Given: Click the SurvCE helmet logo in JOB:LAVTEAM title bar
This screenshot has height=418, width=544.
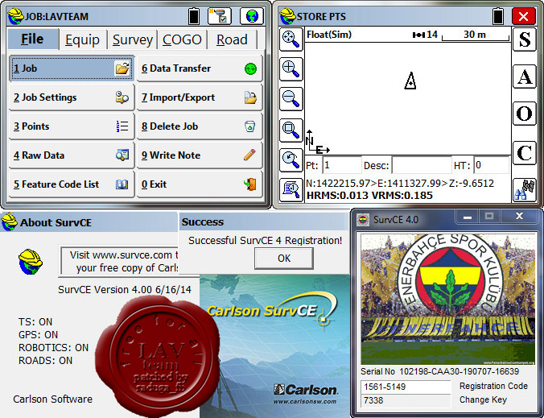Looking at the screenshot, I should (x=15, y=16).
